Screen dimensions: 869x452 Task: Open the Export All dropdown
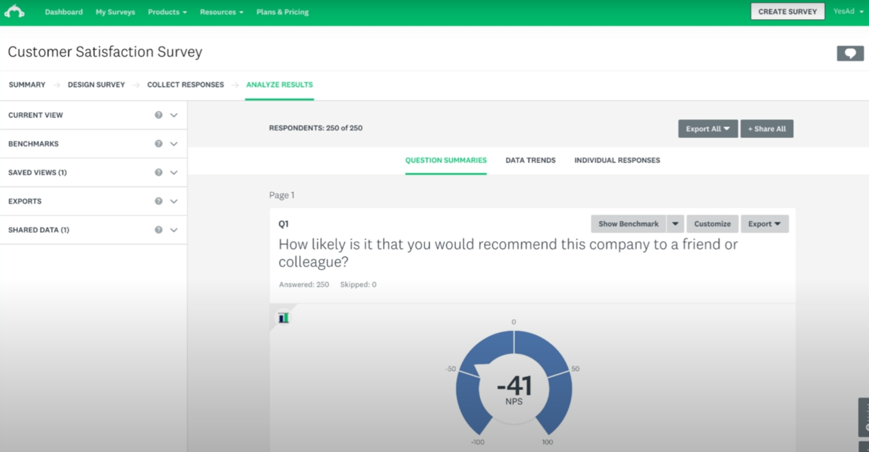click(x=708, y=128)
